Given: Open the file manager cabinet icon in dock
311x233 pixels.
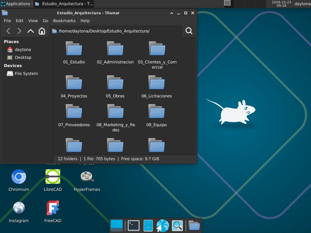Looking at the screenshot, I should [148, 226].
